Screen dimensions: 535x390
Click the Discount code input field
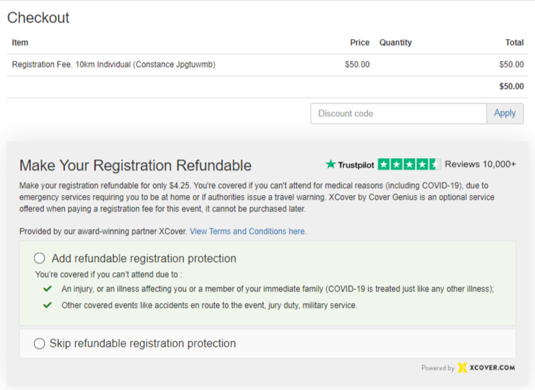(x=398, y=114)
